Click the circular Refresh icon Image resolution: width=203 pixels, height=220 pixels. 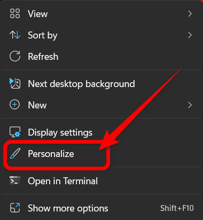coord(15,56)
